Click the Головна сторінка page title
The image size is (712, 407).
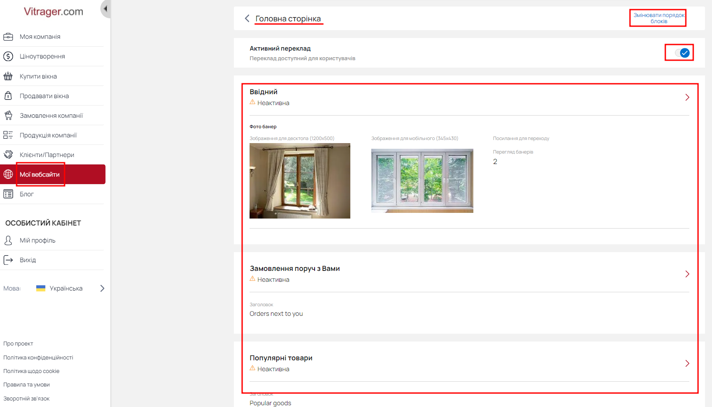(288, 19)
